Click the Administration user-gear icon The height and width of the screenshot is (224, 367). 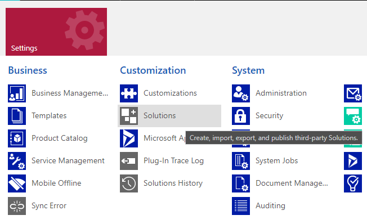[241, 93]
